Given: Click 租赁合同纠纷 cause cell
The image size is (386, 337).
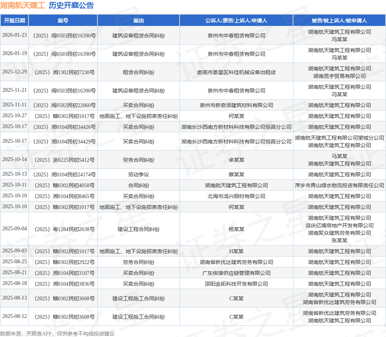Looking at the screenshot, I should tap(139, 72).
